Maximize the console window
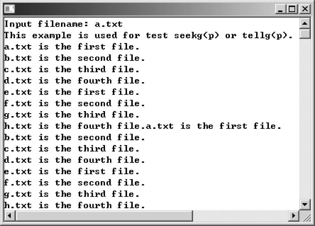This screenshot has height=226, width=315. click(292, 9)
